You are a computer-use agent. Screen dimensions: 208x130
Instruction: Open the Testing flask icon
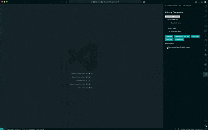pyautogui.click(x=206, y=35)
